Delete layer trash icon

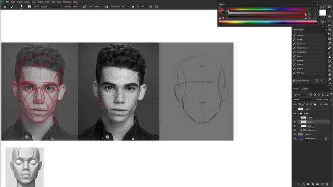(x=327, y=184)
